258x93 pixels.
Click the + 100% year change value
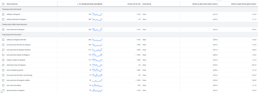(138, 55)
